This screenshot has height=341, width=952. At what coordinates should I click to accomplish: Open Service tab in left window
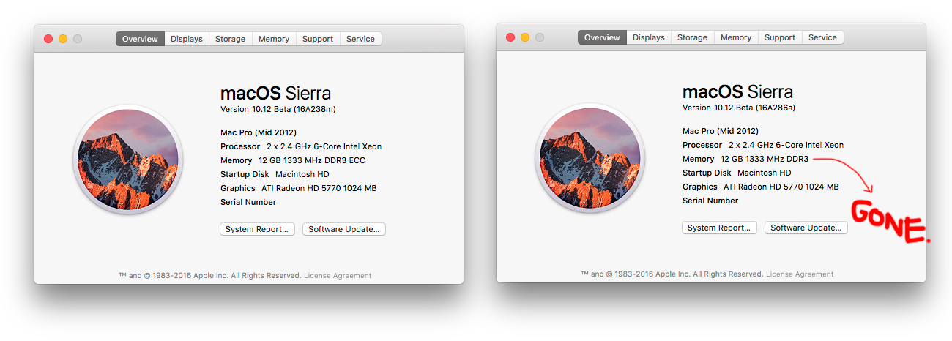point(361,39)
